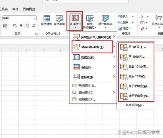Viewport: 163px width, 138px height.
Task: Click the 插入 insert cells icon
Action: point(120,16)
